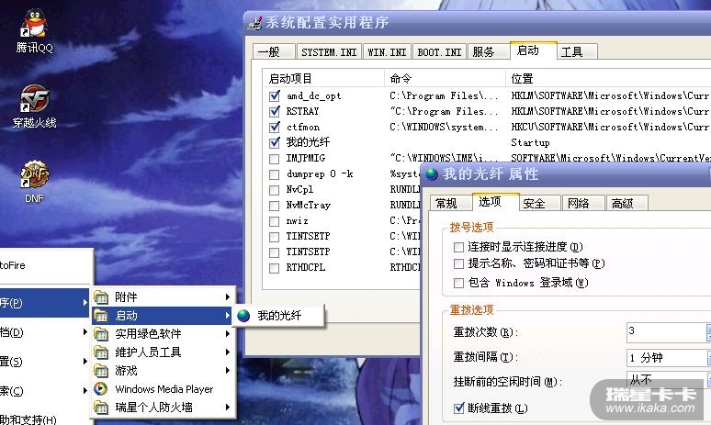Click the 维护人员工具 folder icon
The image size is (711, 425).
(x=101, y=352)
